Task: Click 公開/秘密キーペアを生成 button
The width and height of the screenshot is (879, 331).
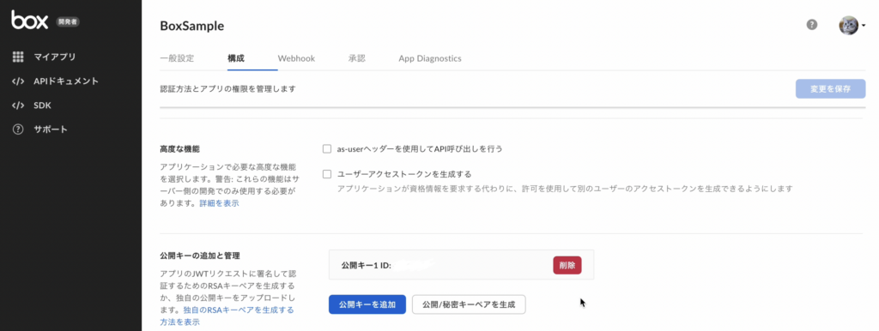Action: tap(469, 304)
